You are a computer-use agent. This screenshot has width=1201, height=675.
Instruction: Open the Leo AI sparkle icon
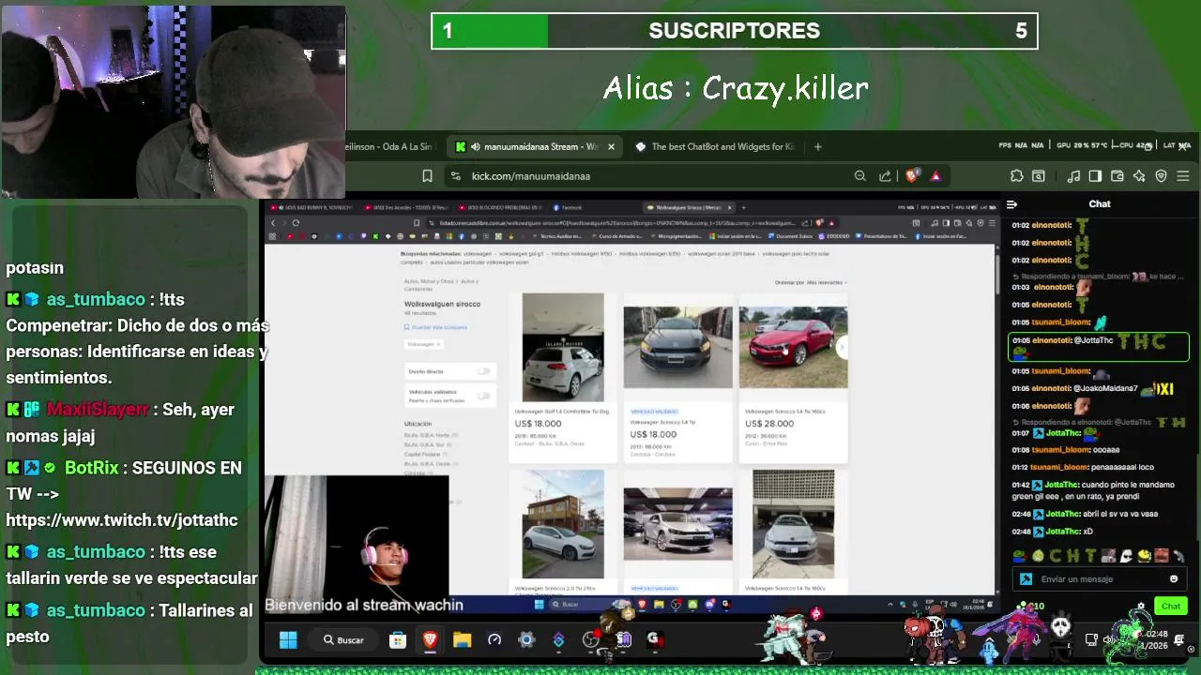point(1139,176)
